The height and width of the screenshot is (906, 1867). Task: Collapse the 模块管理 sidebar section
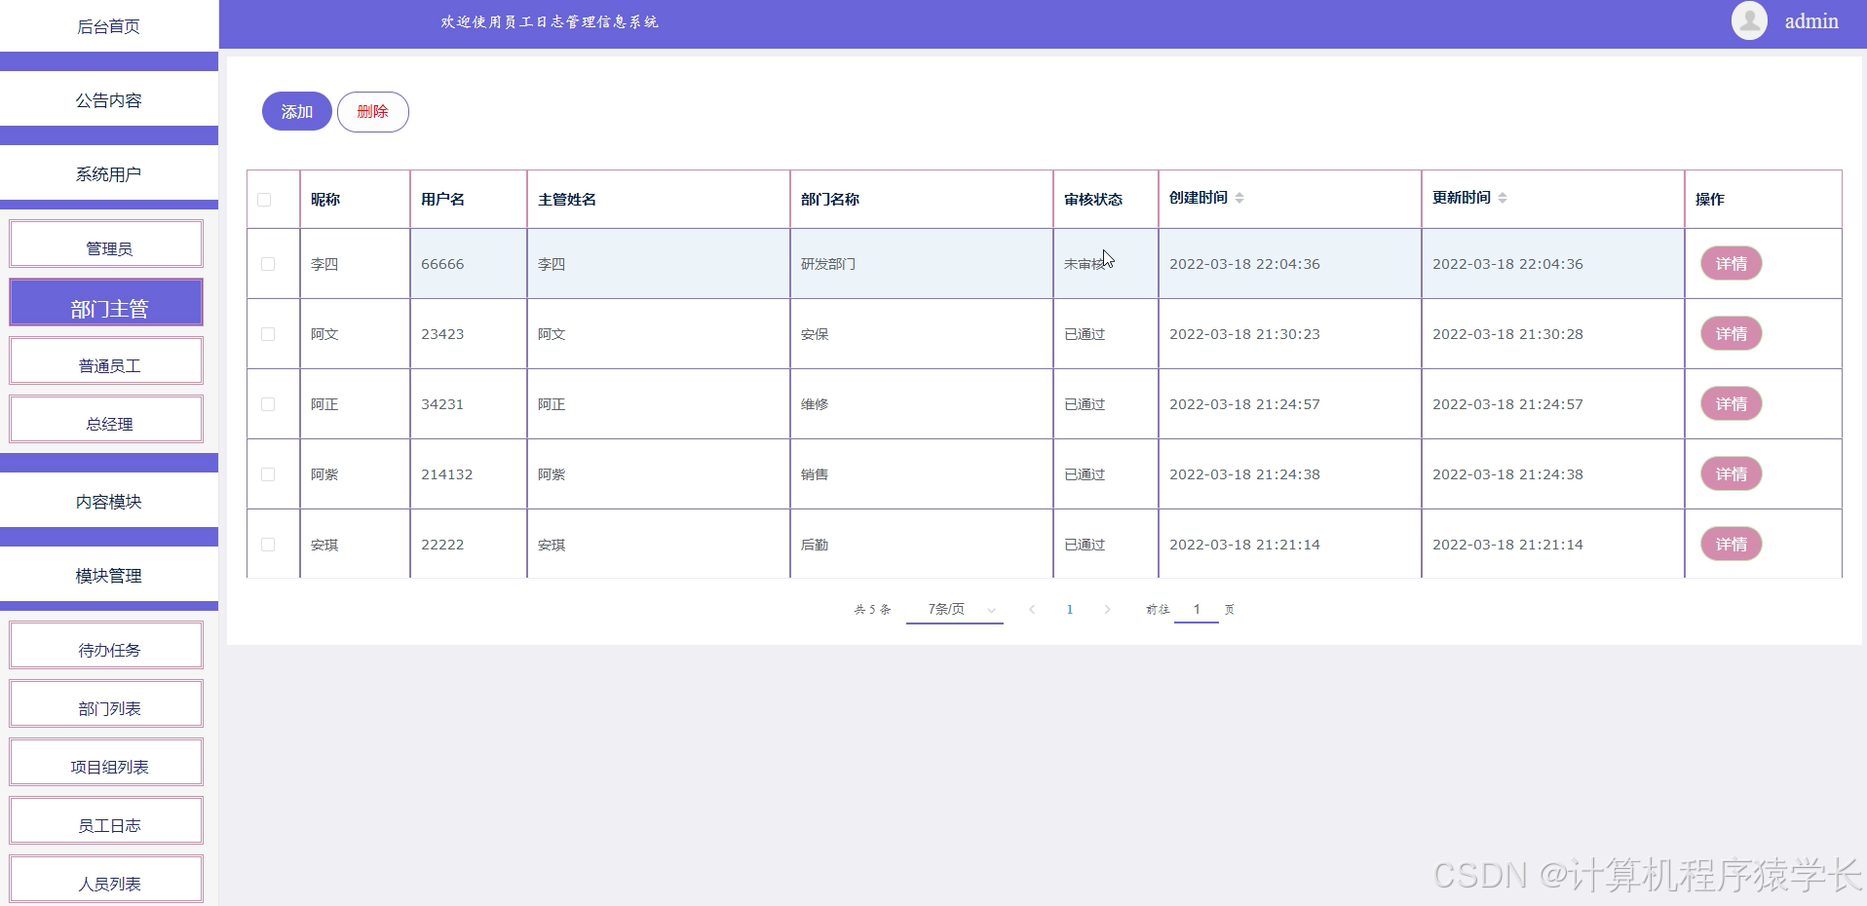click(x=109, y=576)
